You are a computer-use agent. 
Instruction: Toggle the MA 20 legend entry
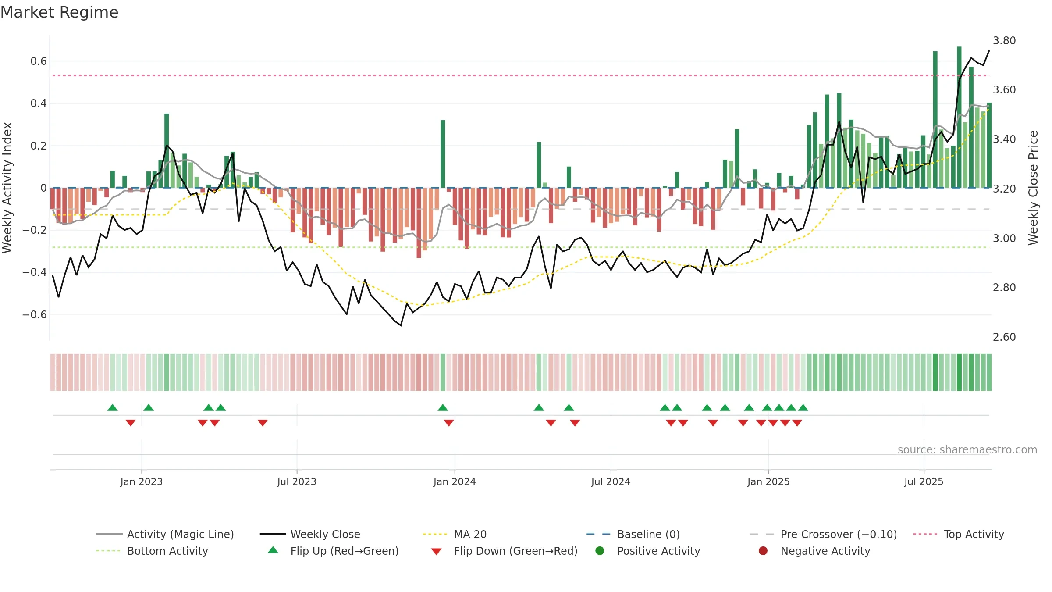tap(455, 534)
